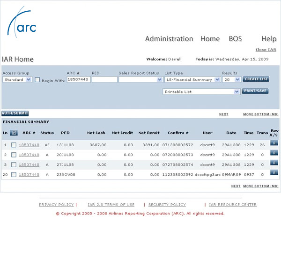Image resolution: width=281 pixels, height=257 pixels.
Task: Open the Access Group dropdown
Action: [x=17, y=79]
